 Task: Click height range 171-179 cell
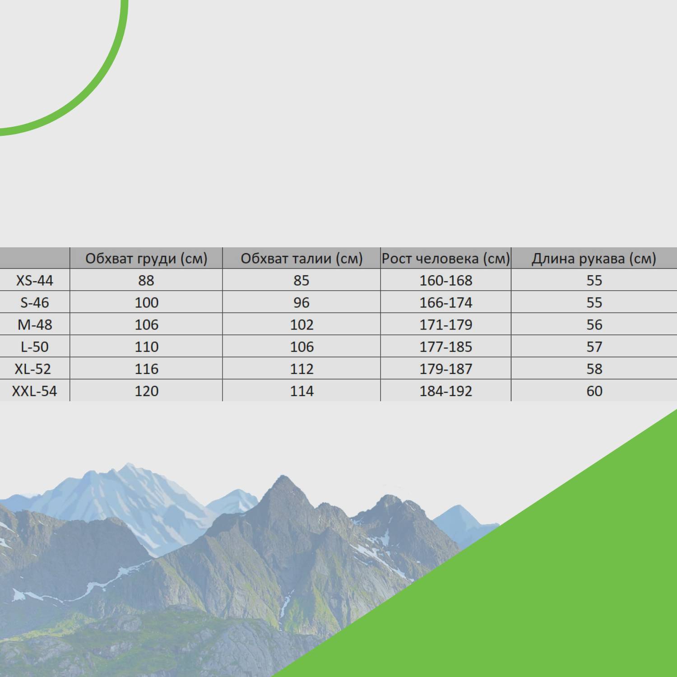446,325
